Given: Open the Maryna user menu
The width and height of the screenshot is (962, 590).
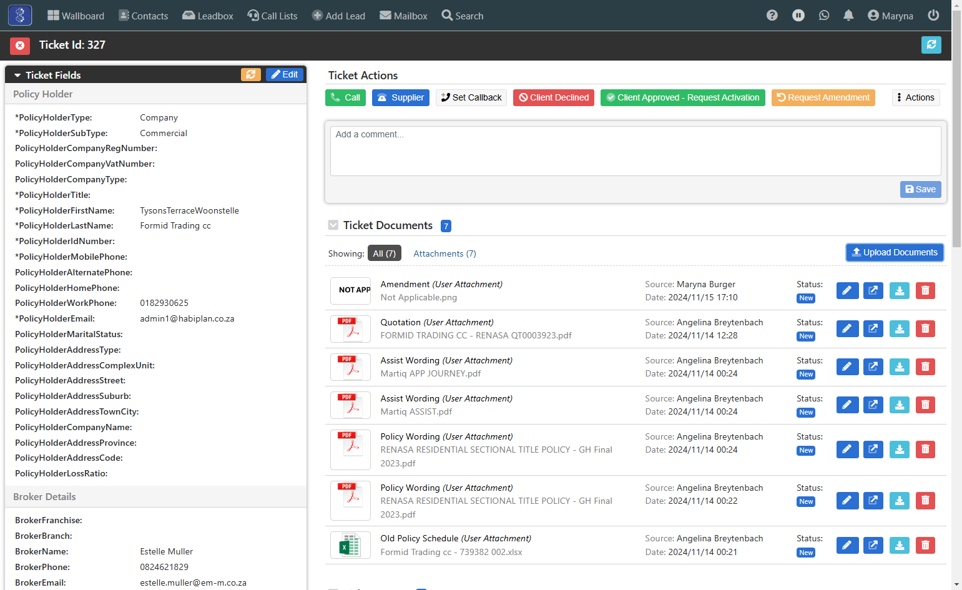Looking at the screenshot, I should (x=890, y=16).
